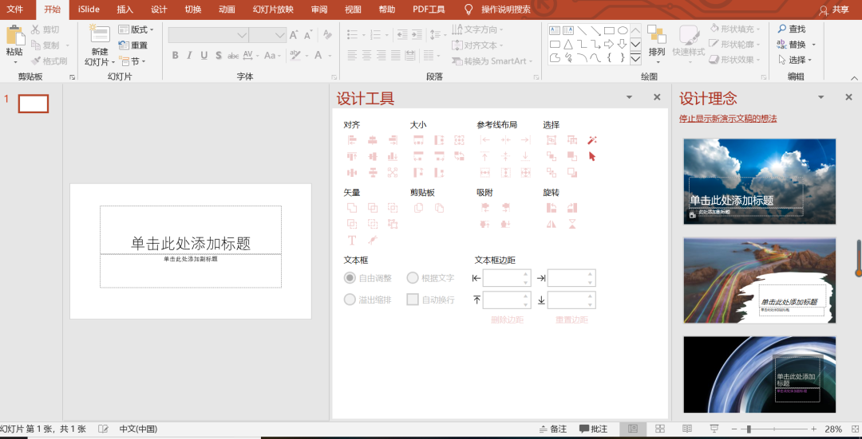Click the 粘贴 paste icon in the ribbon
This screenshot has height=439, width=862.
[15, 36]
